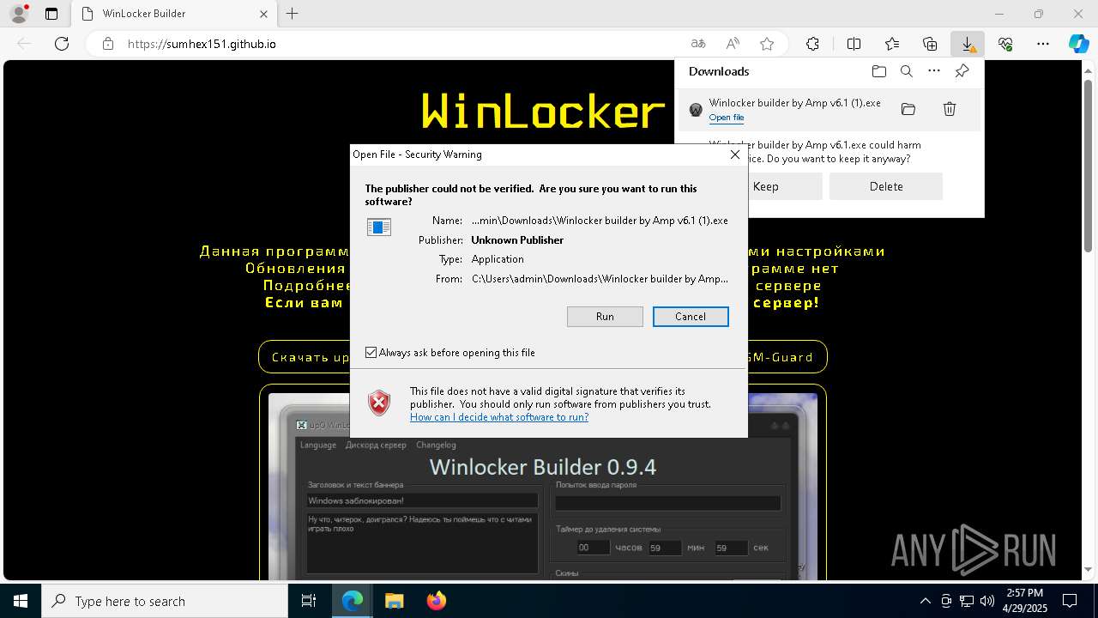Screen dimensions: 1098x618
Task: Click the Edge profile avatar icon
Action: coord(19,14)
